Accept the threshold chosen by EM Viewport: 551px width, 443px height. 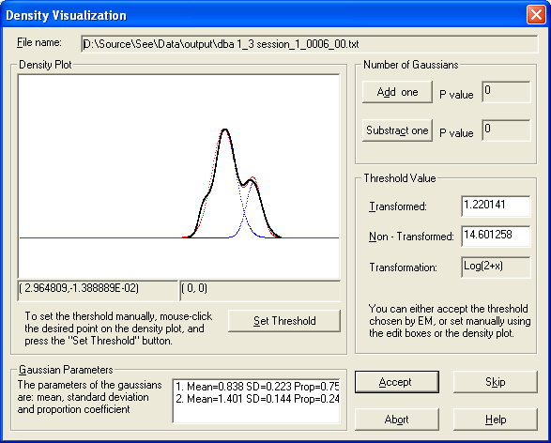(397, 382)
